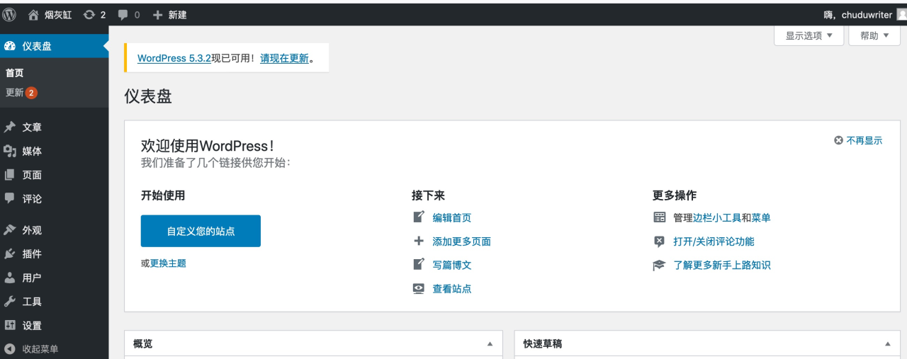
Task: Click the 菜单 link in 更多操作
Action: pyautogui.click(x=761, y=218)
